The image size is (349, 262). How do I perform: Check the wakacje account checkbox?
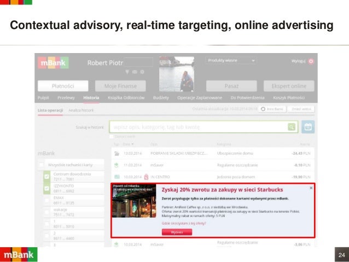point(46,212)
